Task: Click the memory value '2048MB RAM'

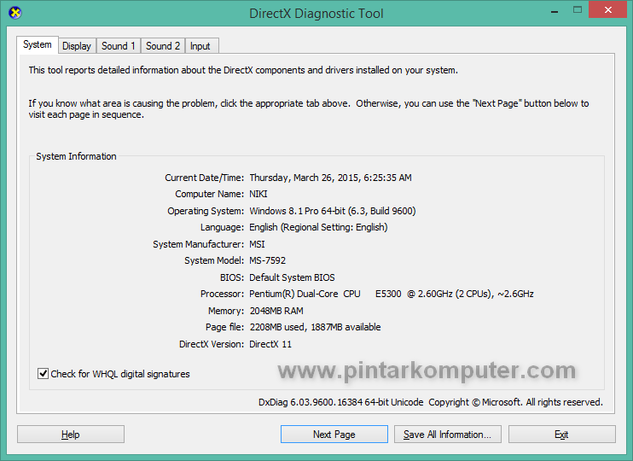Action: click(276, 311)
